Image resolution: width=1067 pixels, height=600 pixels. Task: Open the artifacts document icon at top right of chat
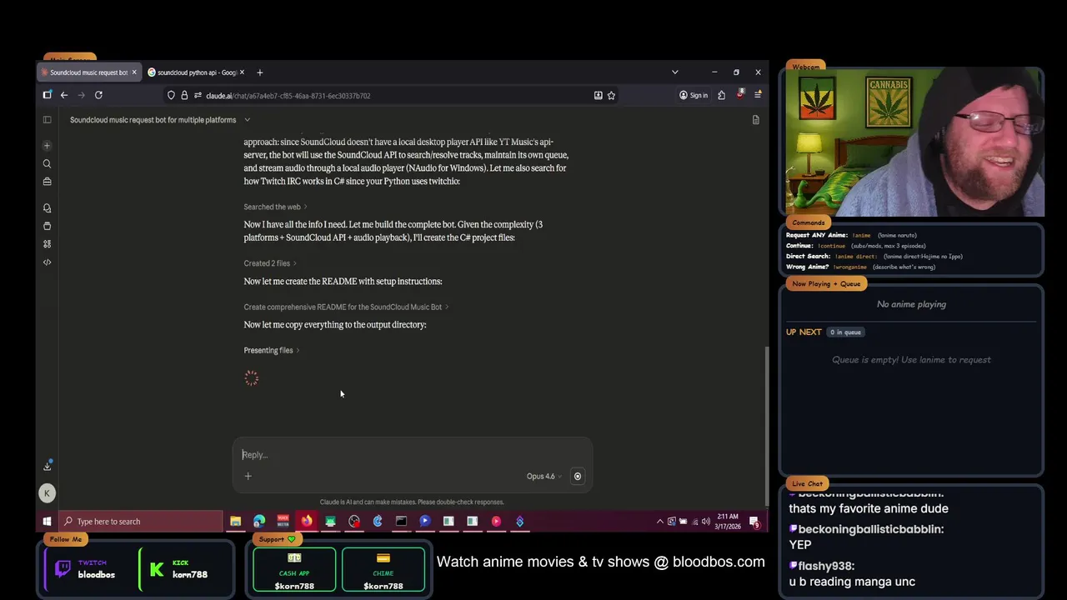coord(755,120)
